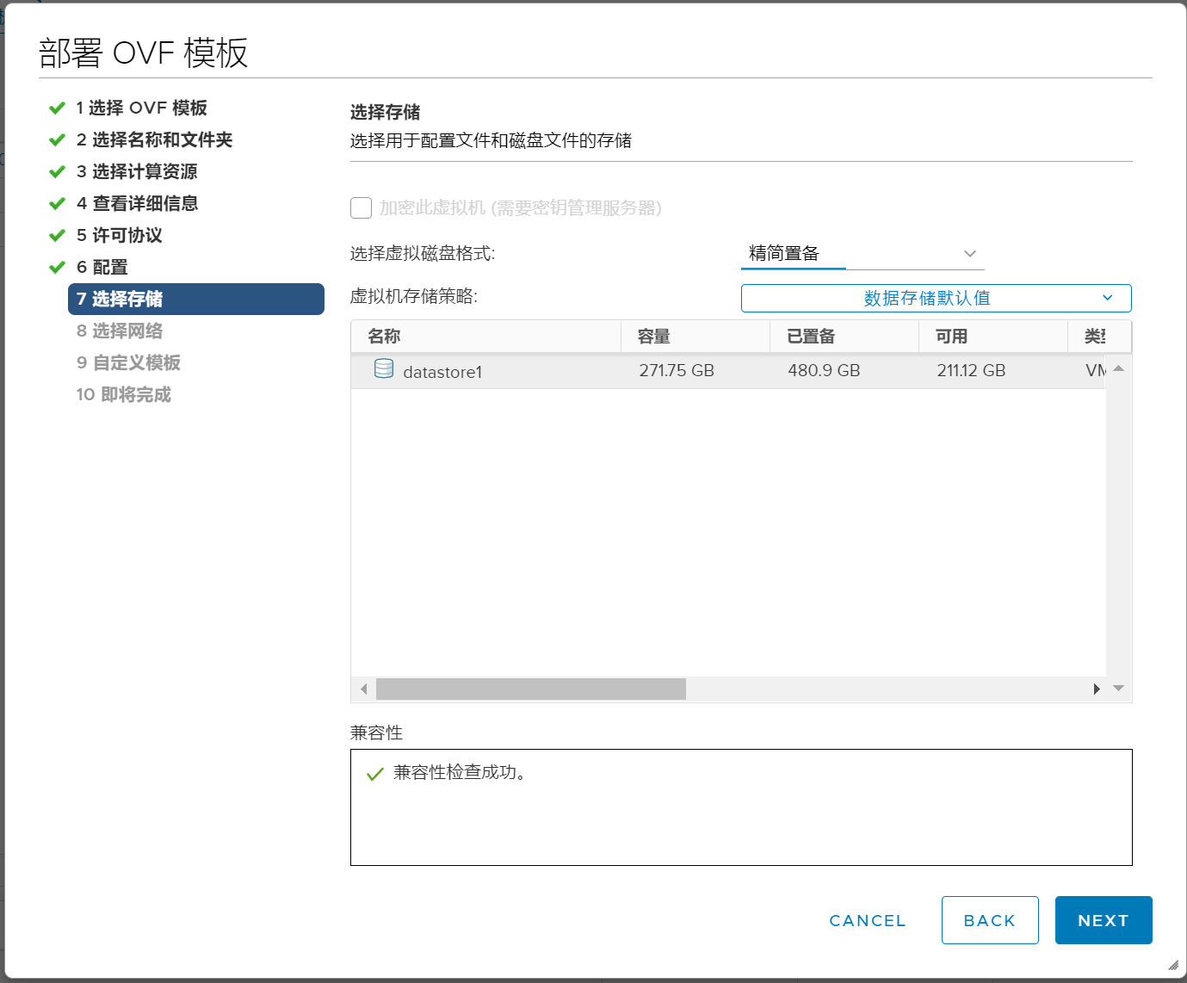Click the green checkmark beside step 1

(58, 108)
